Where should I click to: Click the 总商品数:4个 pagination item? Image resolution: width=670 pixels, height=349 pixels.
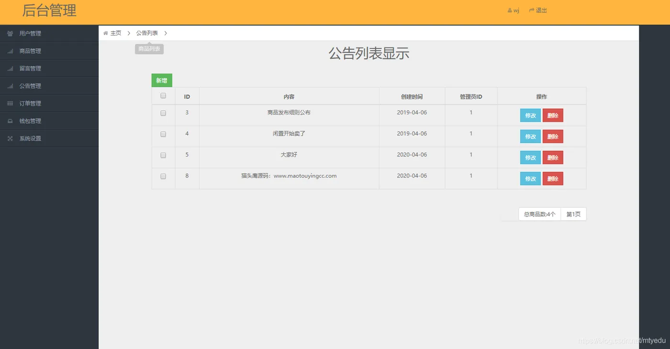pyautogui.click(x=540, y=214)
